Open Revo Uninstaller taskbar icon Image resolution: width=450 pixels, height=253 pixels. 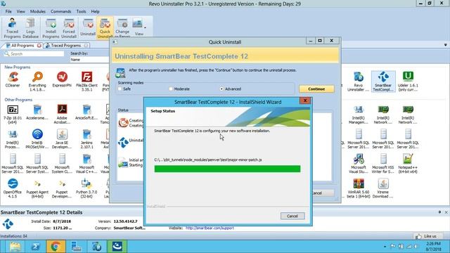[x=97, y=247]
